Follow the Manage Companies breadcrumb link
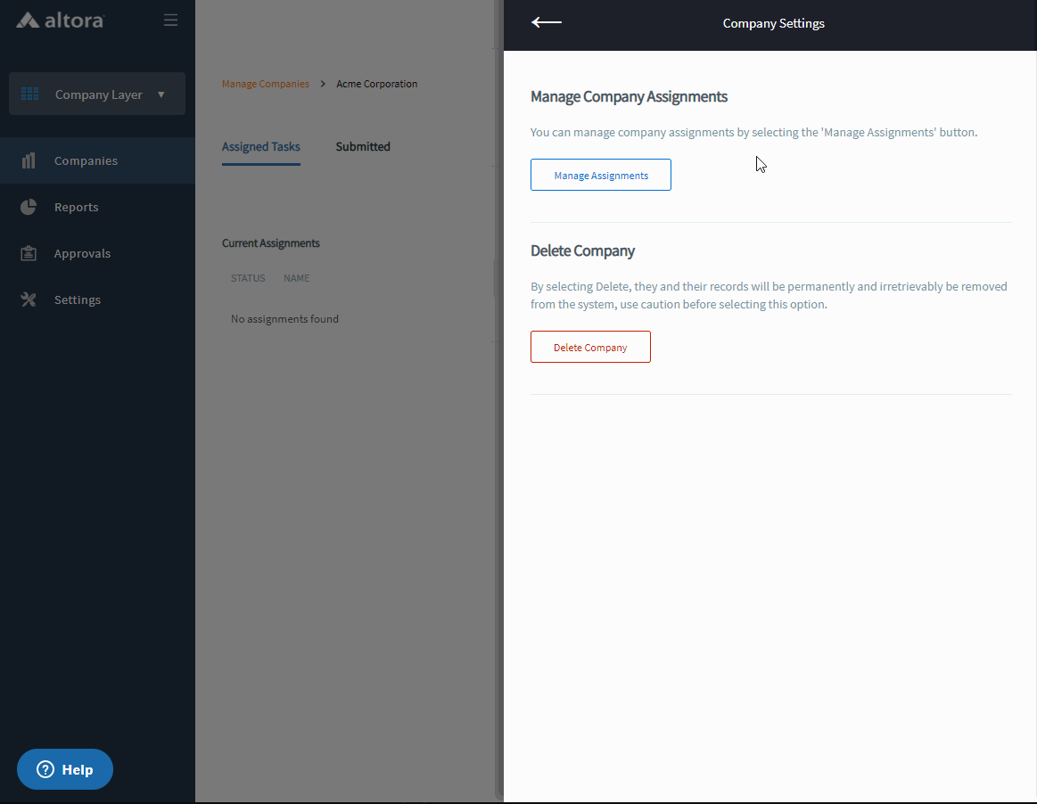Screen dimensions: 1037x804 coord(265,84)
